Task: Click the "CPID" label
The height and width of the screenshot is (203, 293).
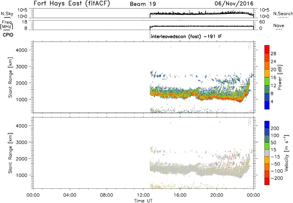Action: 8,35
